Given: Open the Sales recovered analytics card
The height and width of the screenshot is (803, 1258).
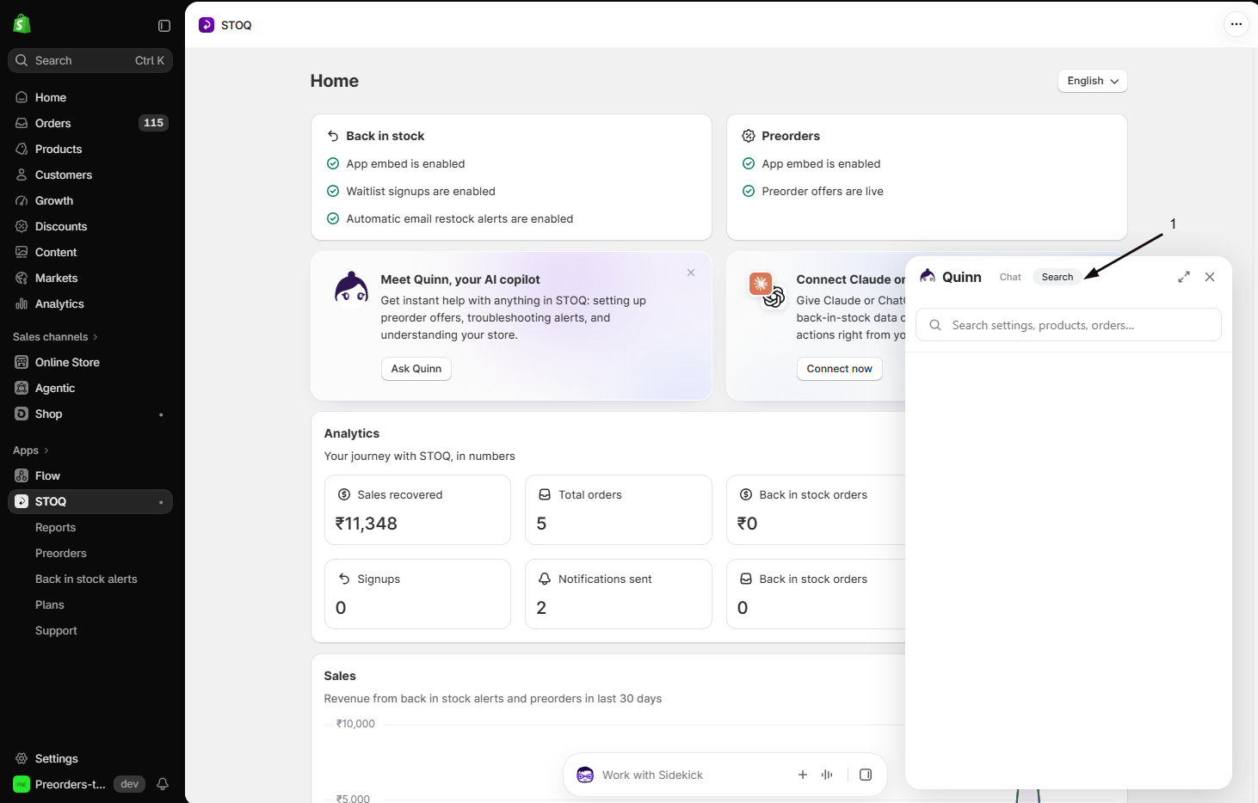Looking at the screenshot, I should point(417,510).
